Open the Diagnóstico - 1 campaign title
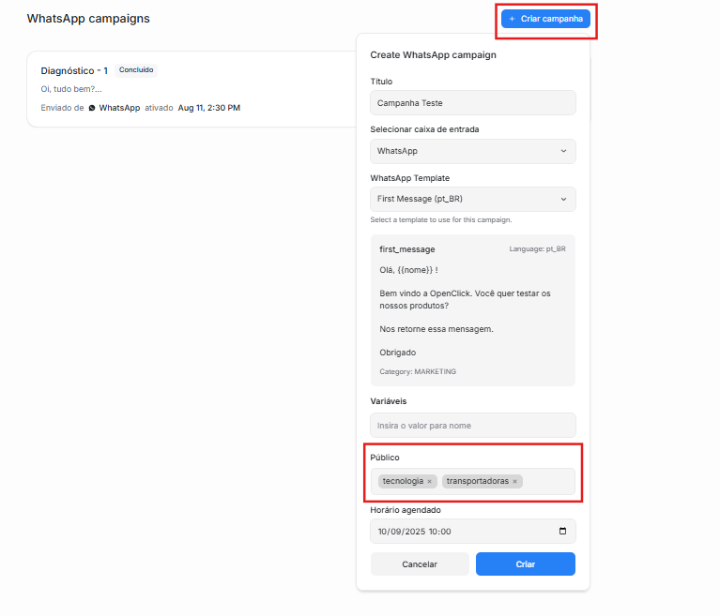The height and width of the screenshot is (616, 720). click(x=74, y=70)
